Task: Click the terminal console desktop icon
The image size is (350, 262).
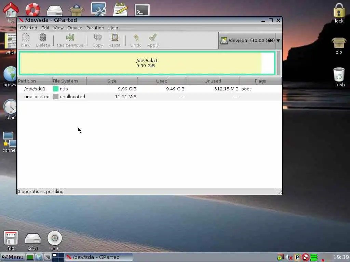Action: (x=142, y=10)
